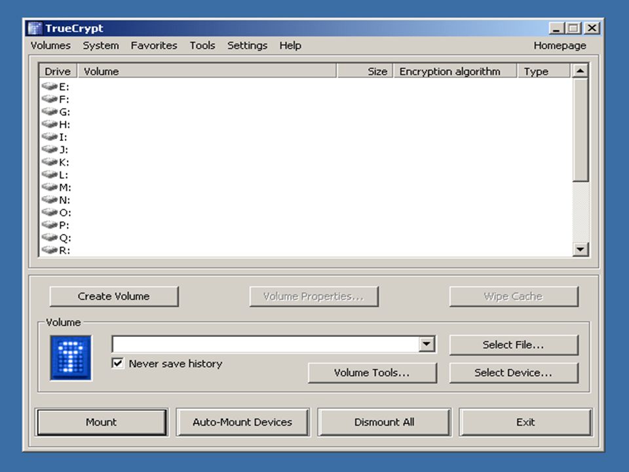Screen dimensions: 629x472
Task: Toggle the Never save history checkbox
Action: coord(117,363)
